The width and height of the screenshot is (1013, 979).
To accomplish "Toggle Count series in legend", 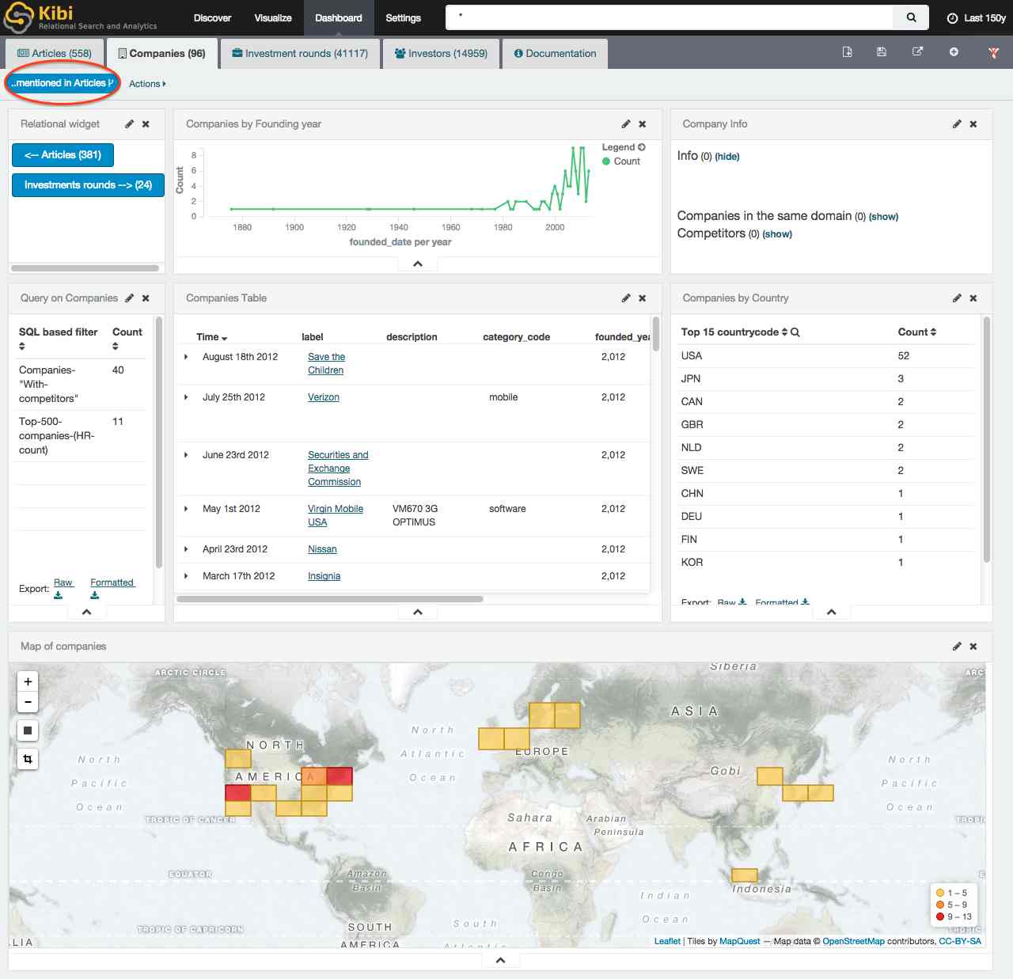I will point(621,161).
